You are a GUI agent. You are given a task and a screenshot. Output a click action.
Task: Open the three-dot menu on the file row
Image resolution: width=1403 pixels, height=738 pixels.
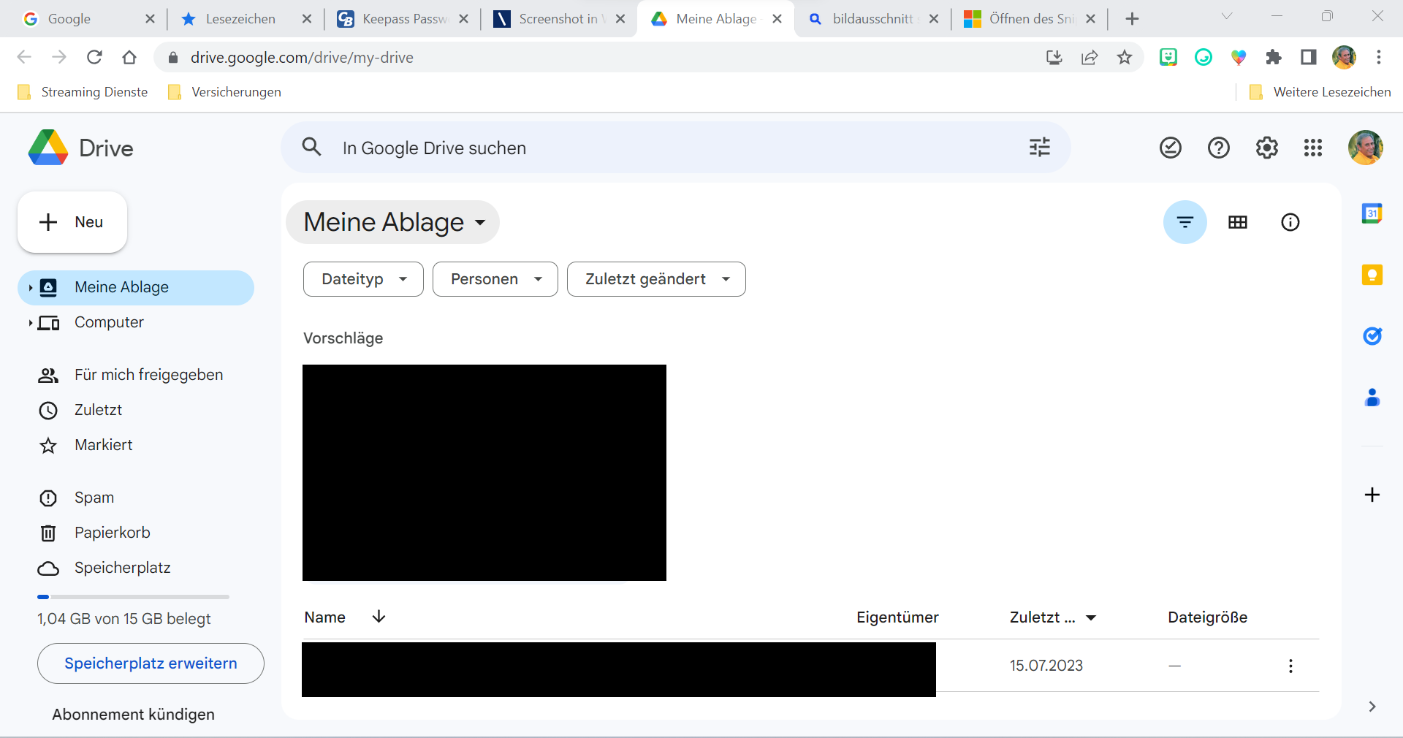coord(1291,666)
